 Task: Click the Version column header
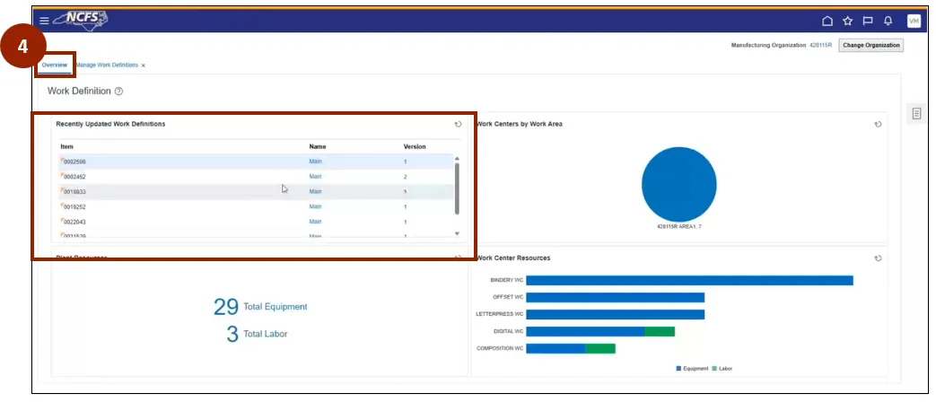pyautogui.click(x=415, y=147)
